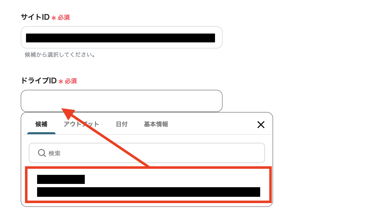The image size is (374, 219).
Task: Focus the ドライブID input field
Action: tap(122, 101)
